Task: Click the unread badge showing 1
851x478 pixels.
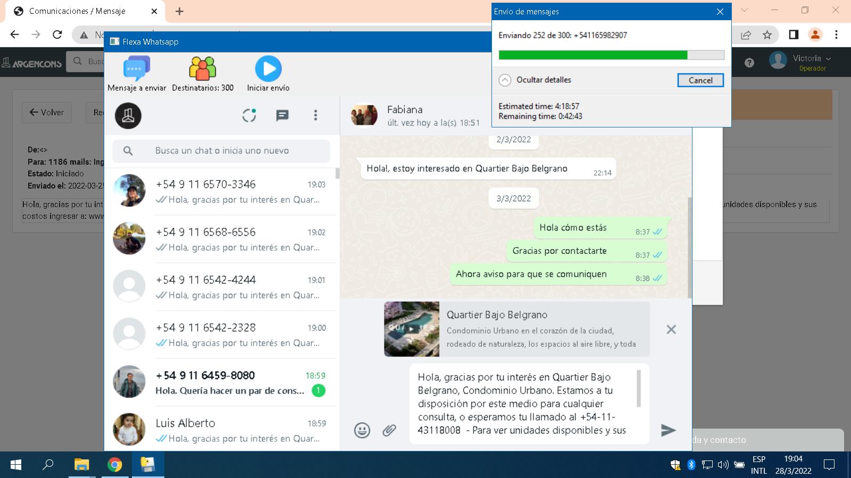Action: (x=318, y=391)
